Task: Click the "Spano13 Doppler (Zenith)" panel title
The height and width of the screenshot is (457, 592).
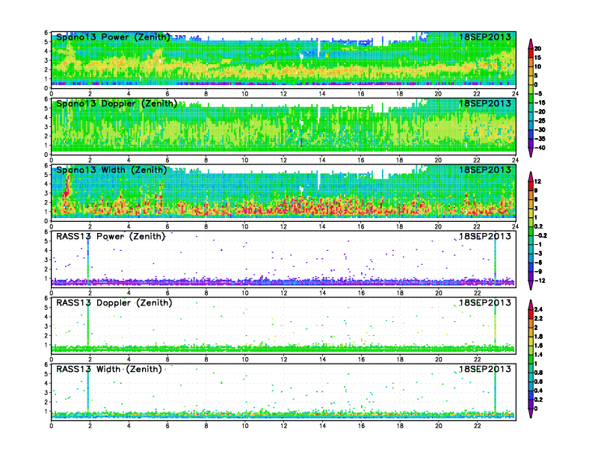Action: point(117,103)
